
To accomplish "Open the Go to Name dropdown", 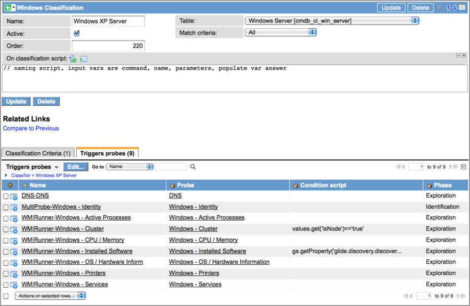I will [130, 167].
